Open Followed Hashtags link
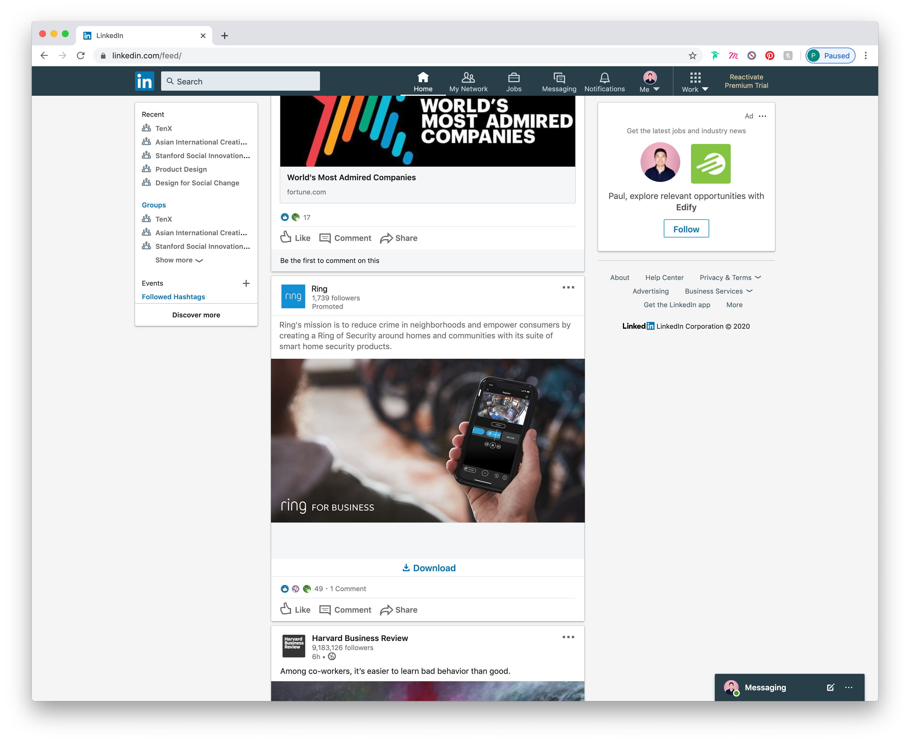The image size is (910, 743). (174, 297)
